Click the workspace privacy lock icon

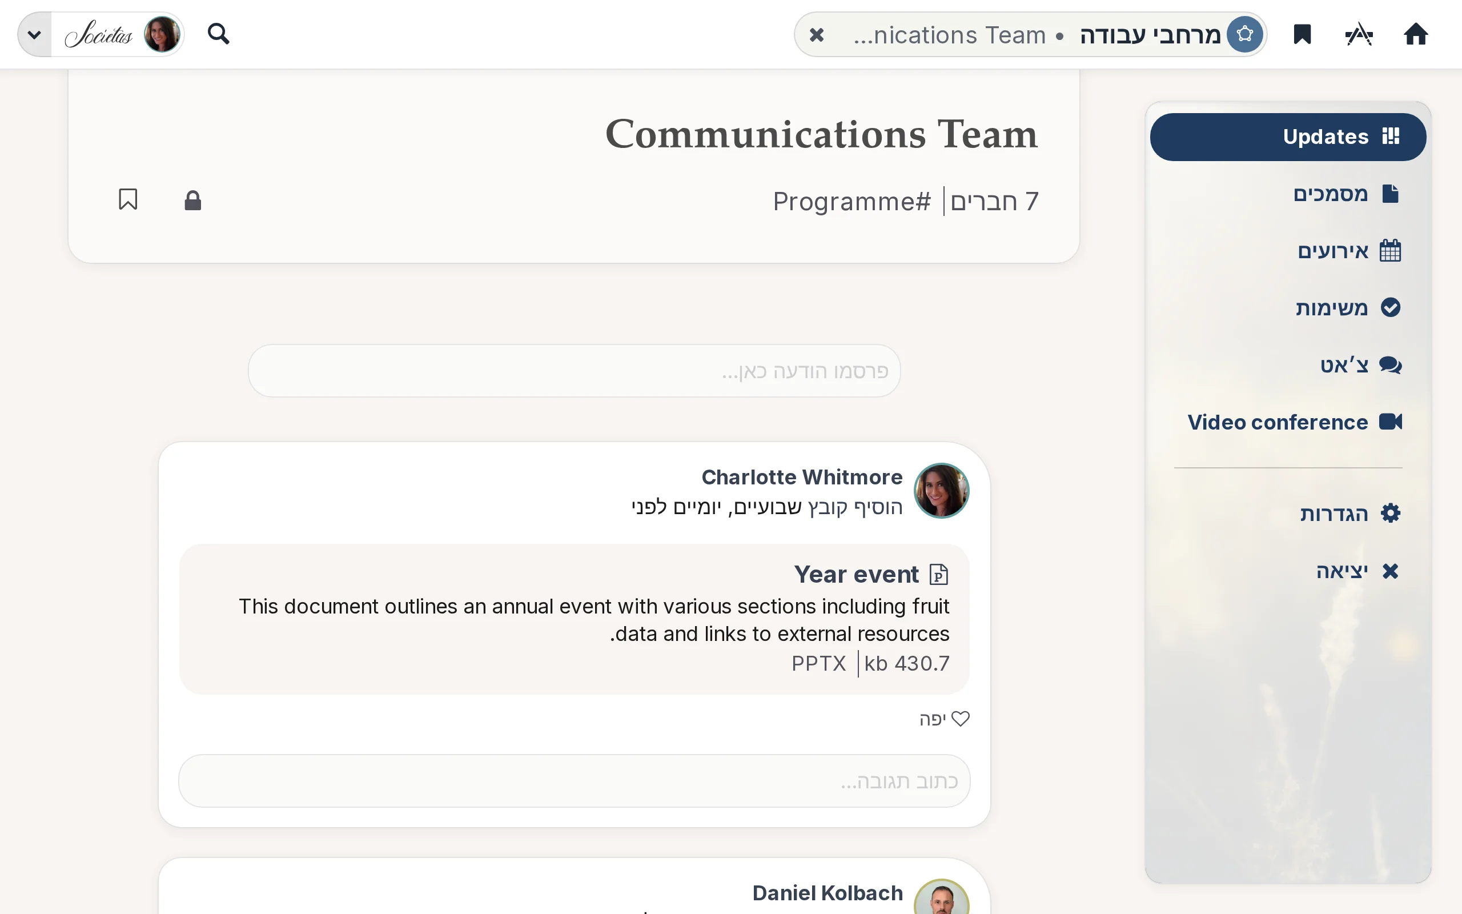[192, 200]
